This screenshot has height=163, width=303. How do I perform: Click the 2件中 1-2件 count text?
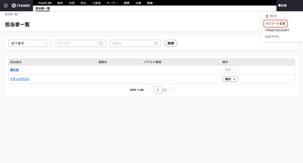click(137, 90)
